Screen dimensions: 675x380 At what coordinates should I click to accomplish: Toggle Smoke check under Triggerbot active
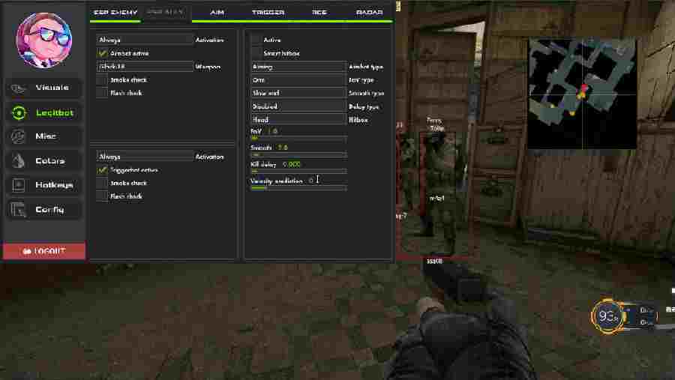[102, 183]
